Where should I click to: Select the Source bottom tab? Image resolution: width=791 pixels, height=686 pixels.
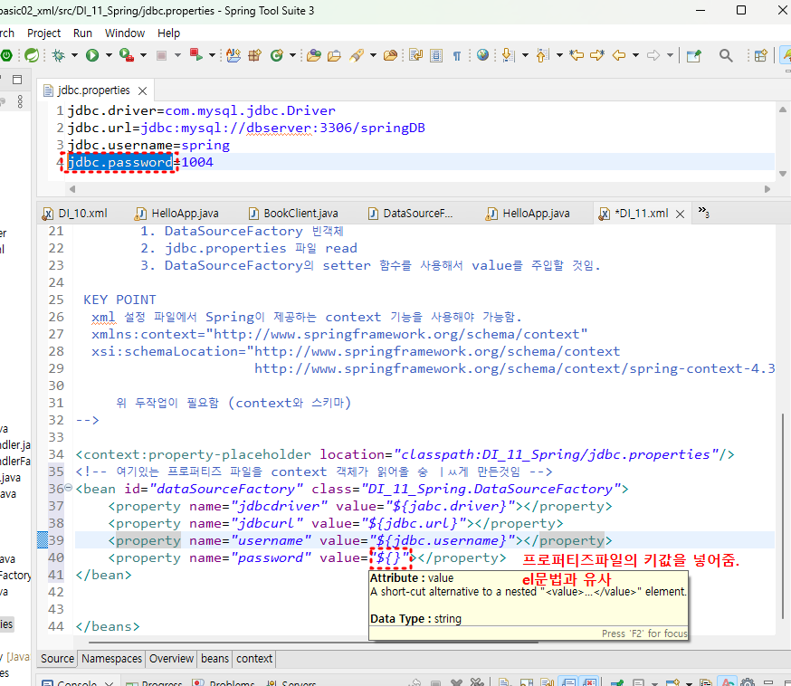(x=58, y=658)
